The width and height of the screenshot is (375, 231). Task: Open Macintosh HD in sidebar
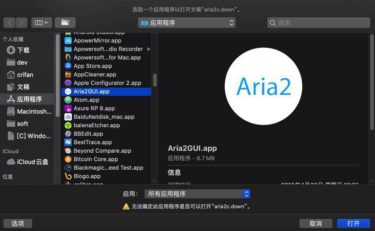tap(27, 111)
